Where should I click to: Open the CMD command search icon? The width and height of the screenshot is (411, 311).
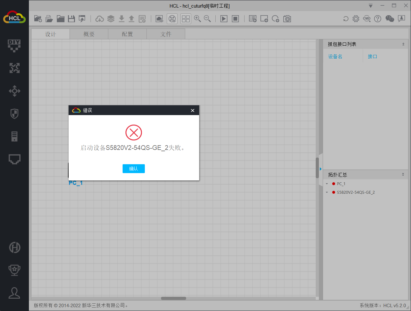pos(367,19)
